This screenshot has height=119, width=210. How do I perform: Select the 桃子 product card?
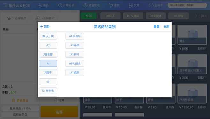[129, 100]
